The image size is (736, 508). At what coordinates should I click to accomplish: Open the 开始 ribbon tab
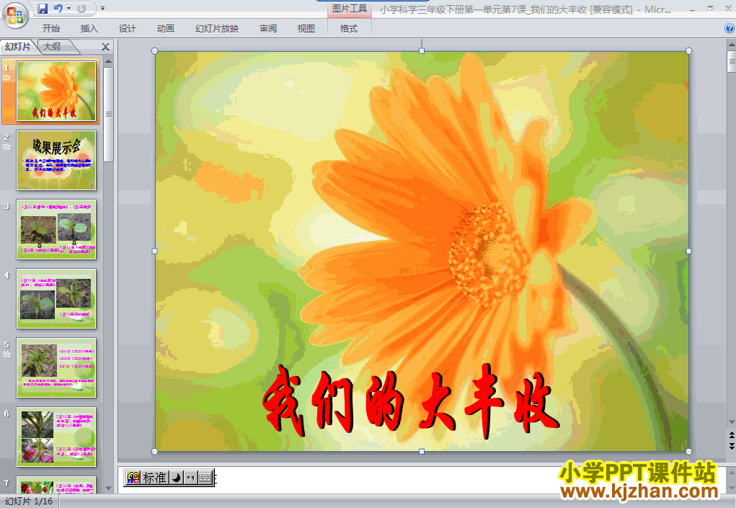coord(51,29)
